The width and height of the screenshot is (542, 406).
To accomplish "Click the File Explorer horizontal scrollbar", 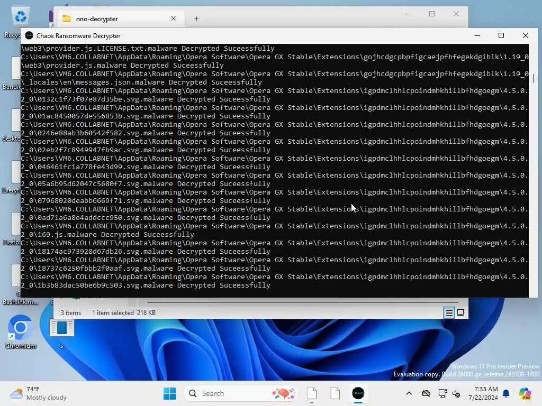I will click(303, 302).
